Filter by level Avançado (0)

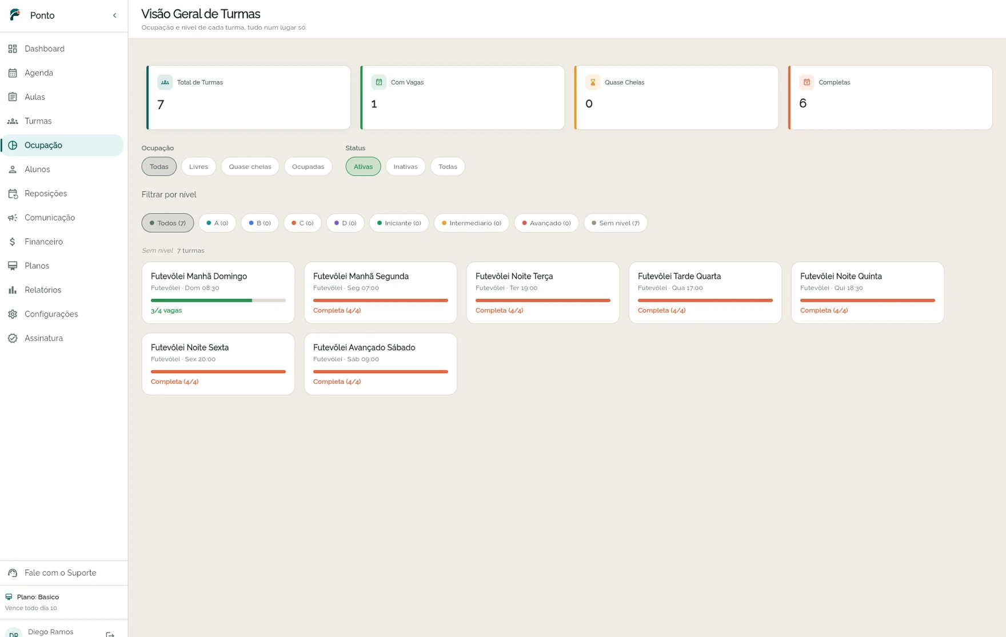(546, 223)
